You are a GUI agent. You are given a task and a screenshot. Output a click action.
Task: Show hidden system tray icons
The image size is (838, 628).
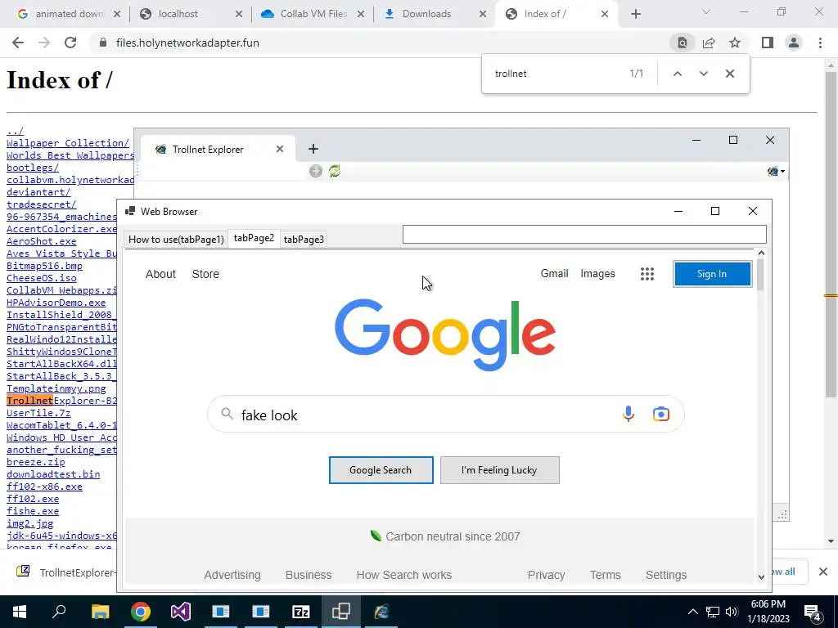692,612
